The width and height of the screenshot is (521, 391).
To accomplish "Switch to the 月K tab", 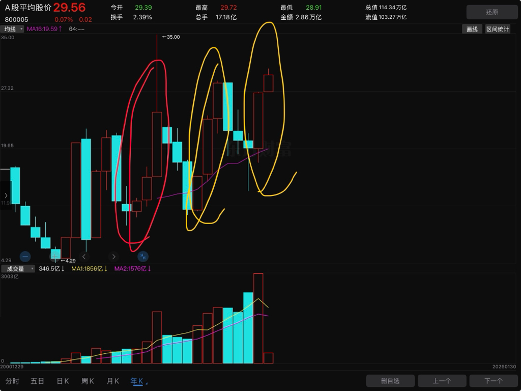I will (x=112, y=381).
